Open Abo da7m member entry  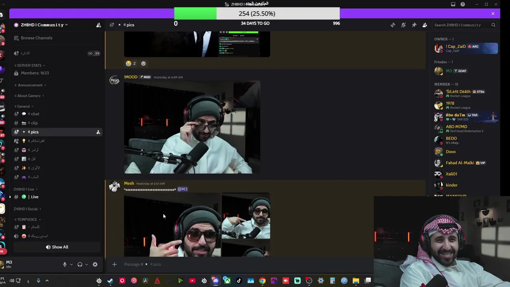point(465,117)
